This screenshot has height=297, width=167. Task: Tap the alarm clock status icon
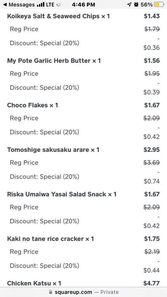[136, 4]
